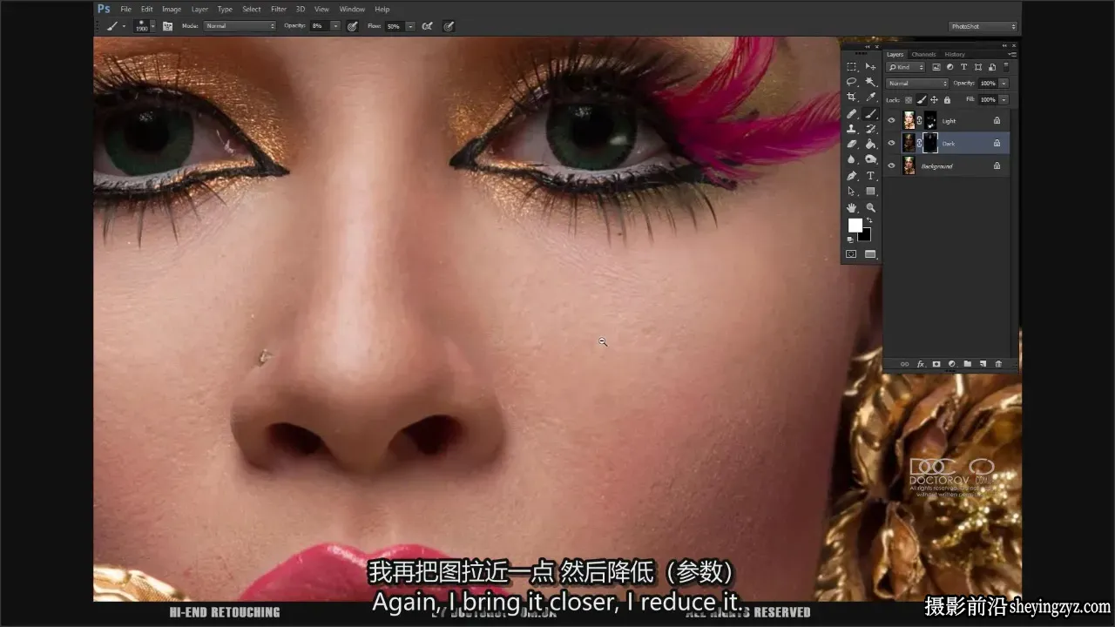
Task: Select the Clone Stamp tool
Action: tap(851, 129)
